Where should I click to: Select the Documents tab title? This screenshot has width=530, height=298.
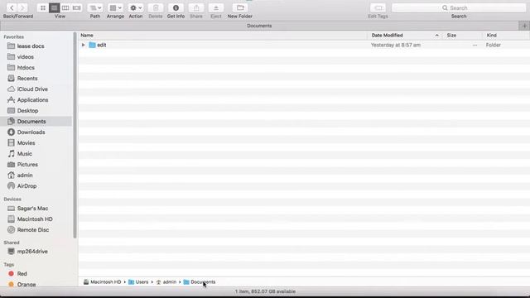point(259,26)
